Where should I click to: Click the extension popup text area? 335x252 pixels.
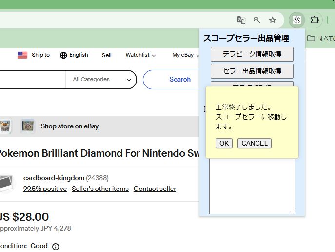[252, 186]
